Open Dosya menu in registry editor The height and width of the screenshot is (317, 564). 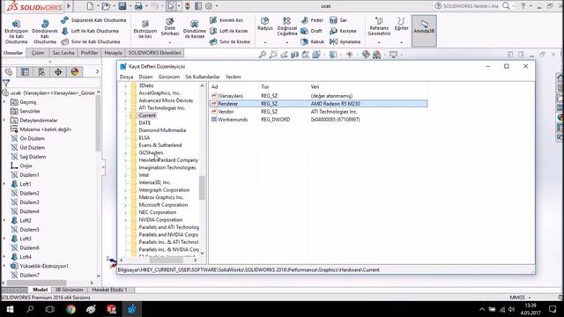[126, 77]
